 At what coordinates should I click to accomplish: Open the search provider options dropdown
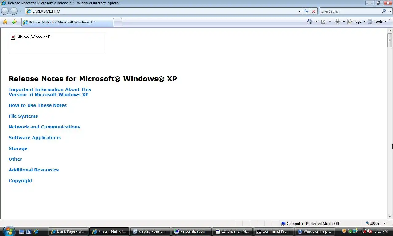coord(390,11)
